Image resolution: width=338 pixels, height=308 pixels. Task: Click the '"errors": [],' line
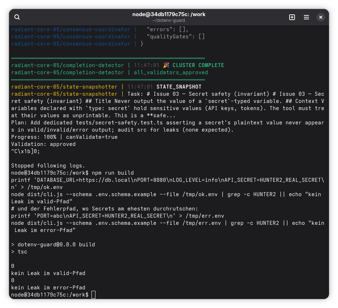coord(168,29)
